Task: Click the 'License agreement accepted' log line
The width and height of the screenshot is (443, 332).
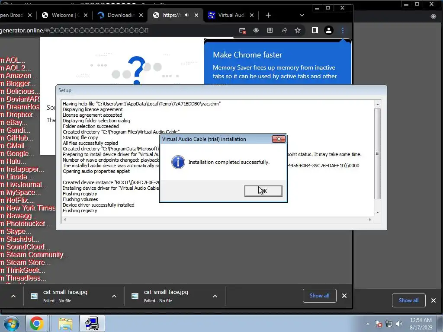Action: (x=93, y=115)
